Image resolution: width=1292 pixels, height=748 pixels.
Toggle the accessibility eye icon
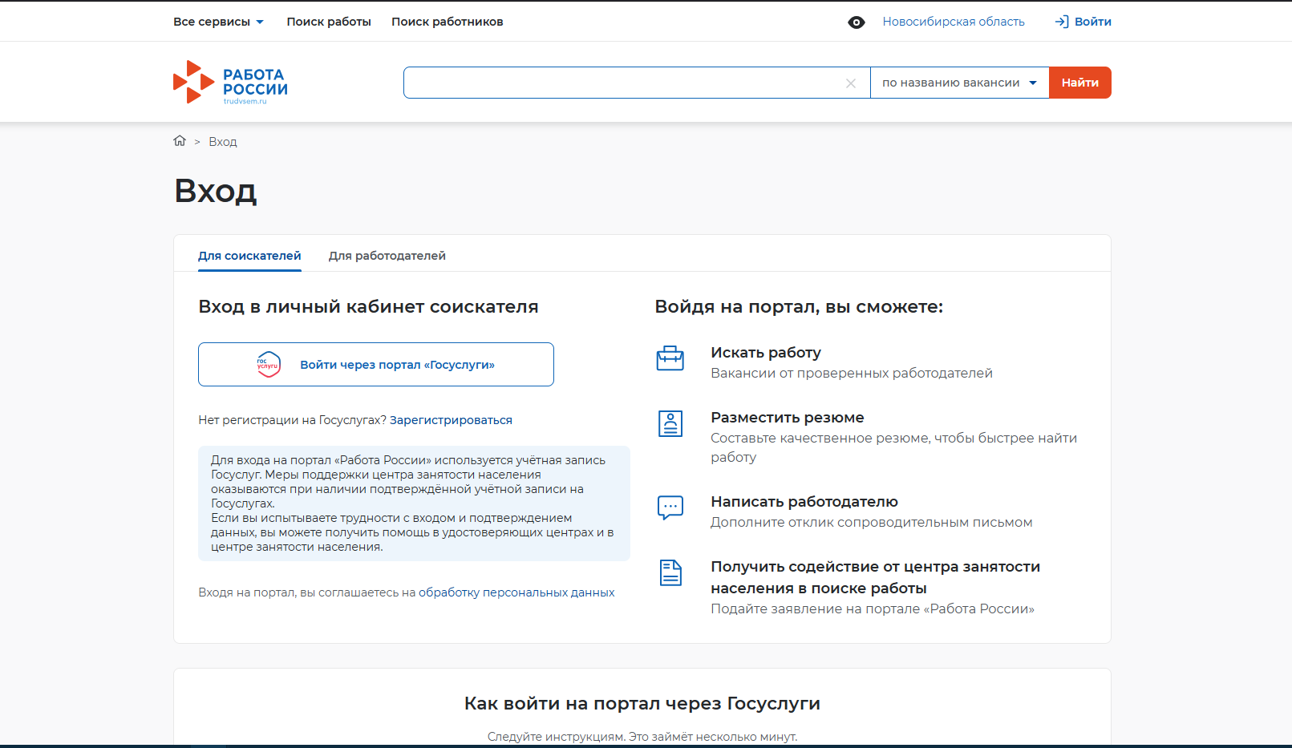click(x=857, y=22)
